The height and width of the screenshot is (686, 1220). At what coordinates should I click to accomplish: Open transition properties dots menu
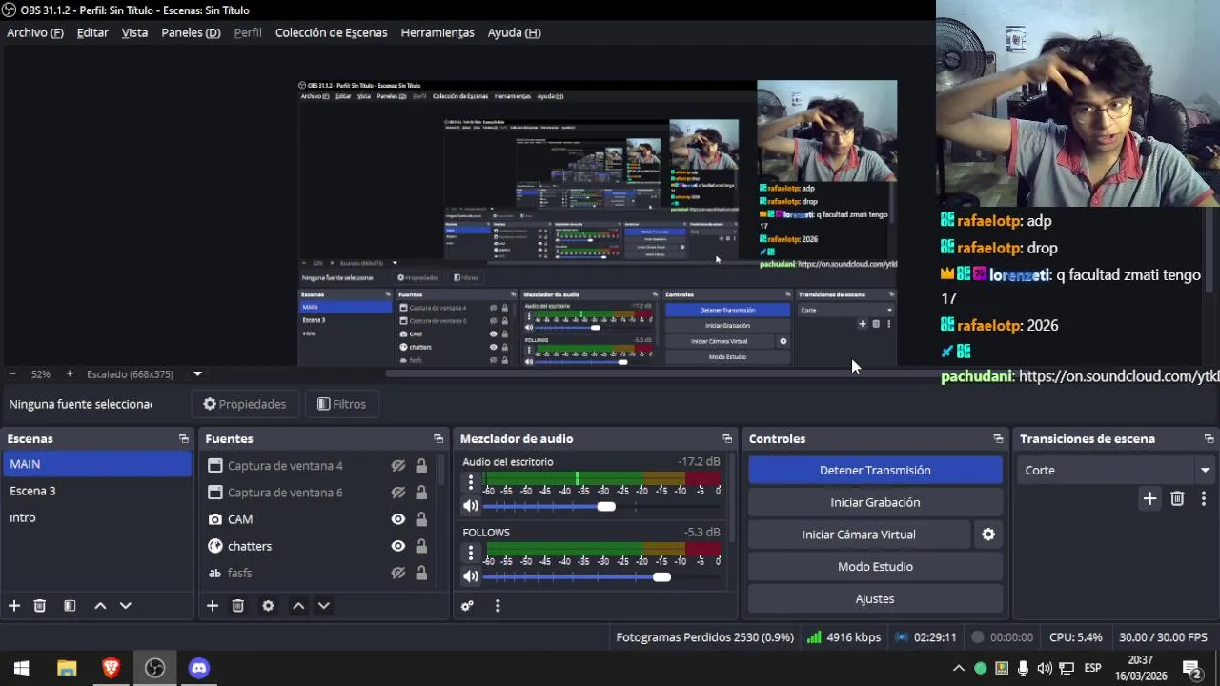click(1203, 498)
